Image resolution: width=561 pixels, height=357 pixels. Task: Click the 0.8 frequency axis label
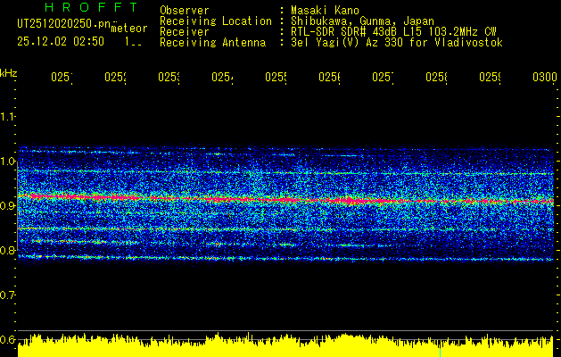7,250
